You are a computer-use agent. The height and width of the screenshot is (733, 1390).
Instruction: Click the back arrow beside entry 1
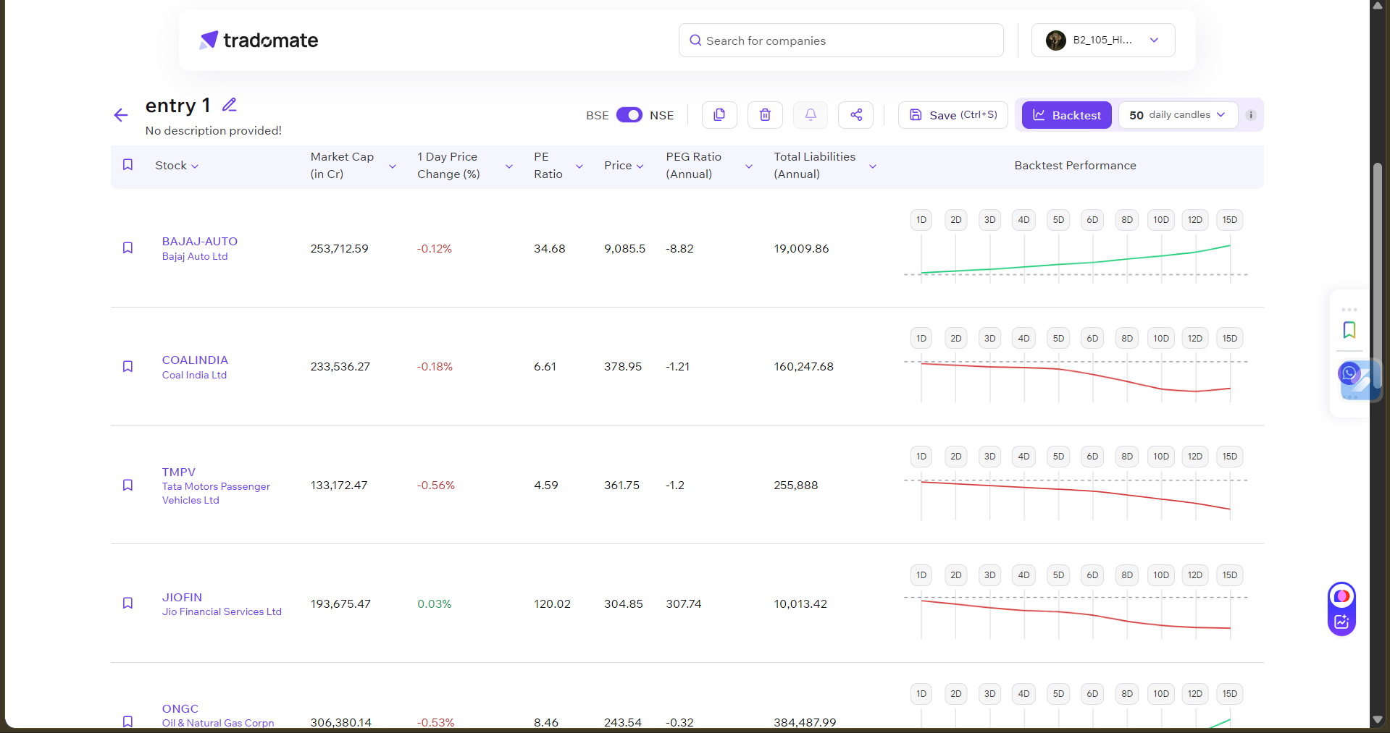point(121,115)
